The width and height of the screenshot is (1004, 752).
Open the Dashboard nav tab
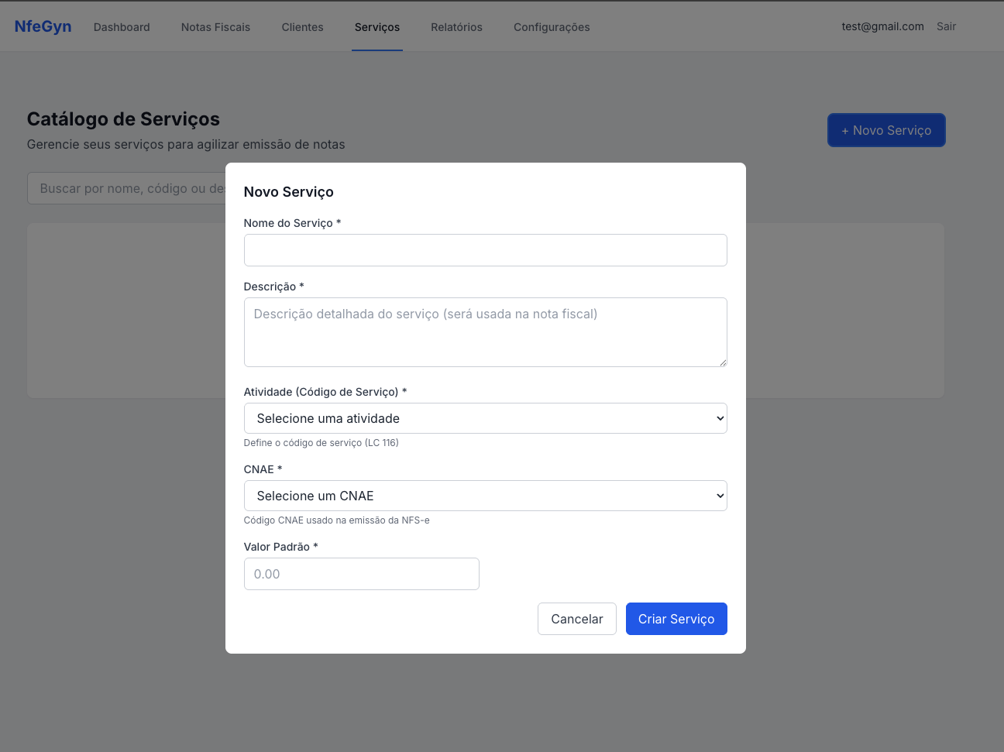122,27
